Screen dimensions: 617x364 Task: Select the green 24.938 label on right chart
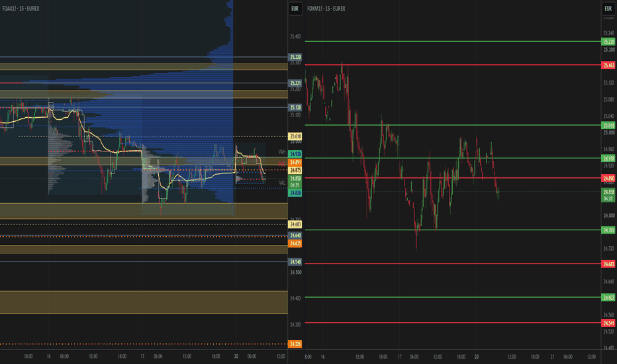pos(608,159)
